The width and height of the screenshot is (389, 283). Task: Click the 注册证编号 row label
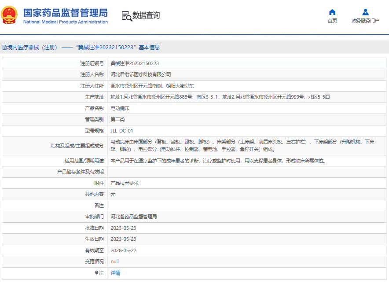(92, 63)
